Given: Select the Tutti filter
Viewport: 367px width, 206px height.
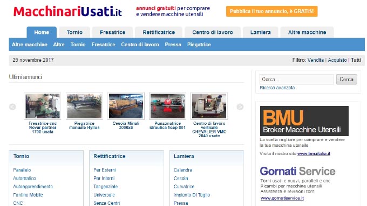Looking at the screenshot, I should click(x=356, y=60).
